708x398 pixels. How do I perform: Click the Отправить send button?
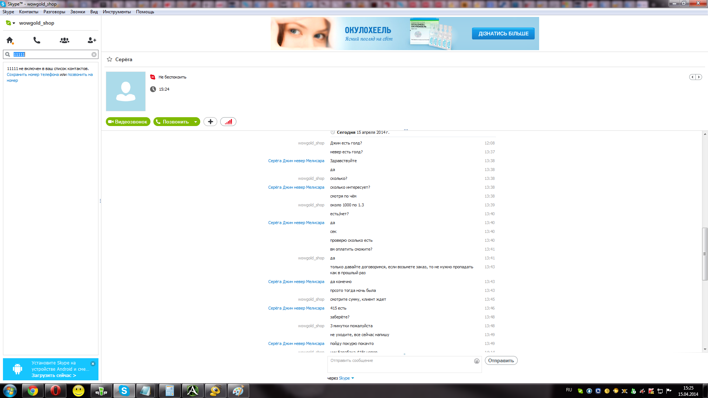click(501, 360)
